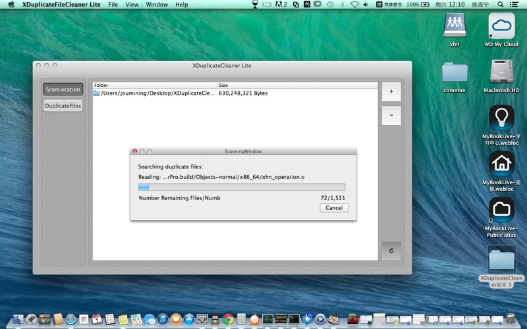Viewport: 527px width, 329px height.
Task: Open Stickies notes from the Dock
Action: (x=123, y=319)
